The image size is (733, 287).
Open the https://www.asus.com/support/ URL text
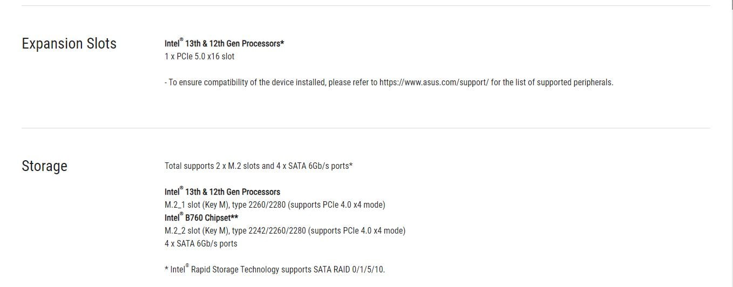(x=434, y=83)
